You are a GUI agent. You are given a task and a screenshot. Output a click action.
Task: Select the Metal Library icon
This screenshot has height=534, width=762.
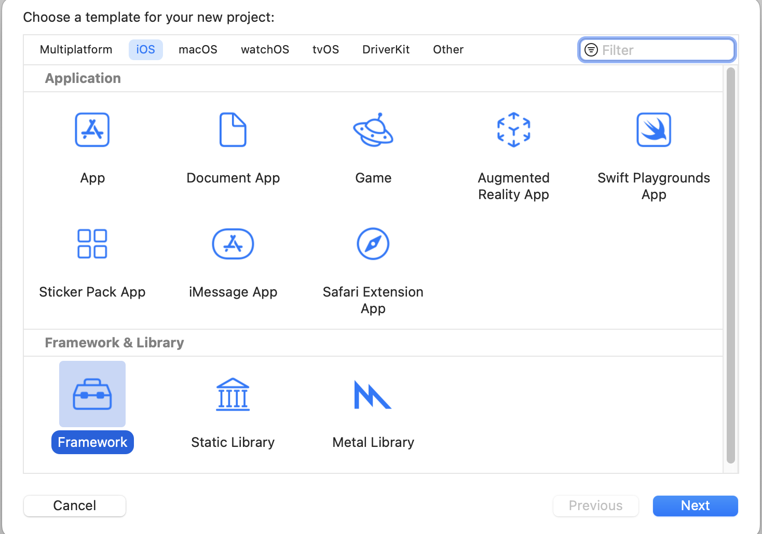tap(373, 395)
